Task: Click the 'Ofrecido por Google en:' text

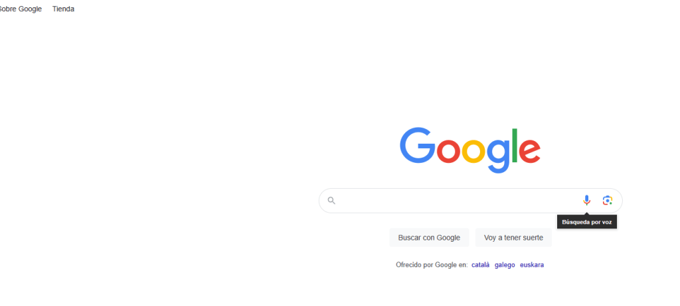Action: (x=432, y=265)
